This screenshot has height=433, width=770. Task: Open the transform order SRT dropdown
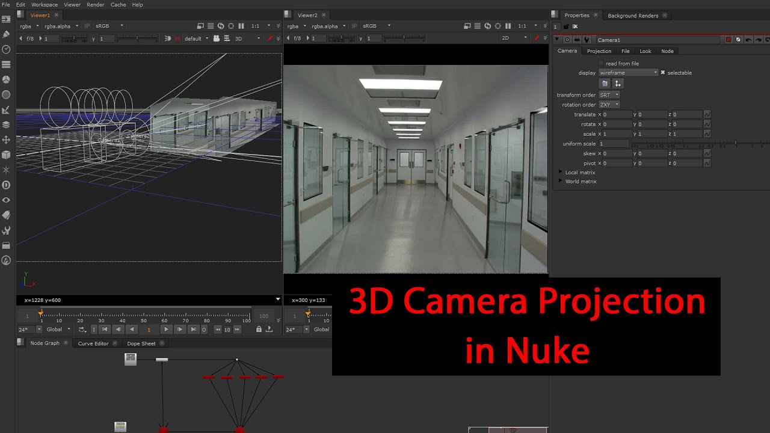coord(609,95)
